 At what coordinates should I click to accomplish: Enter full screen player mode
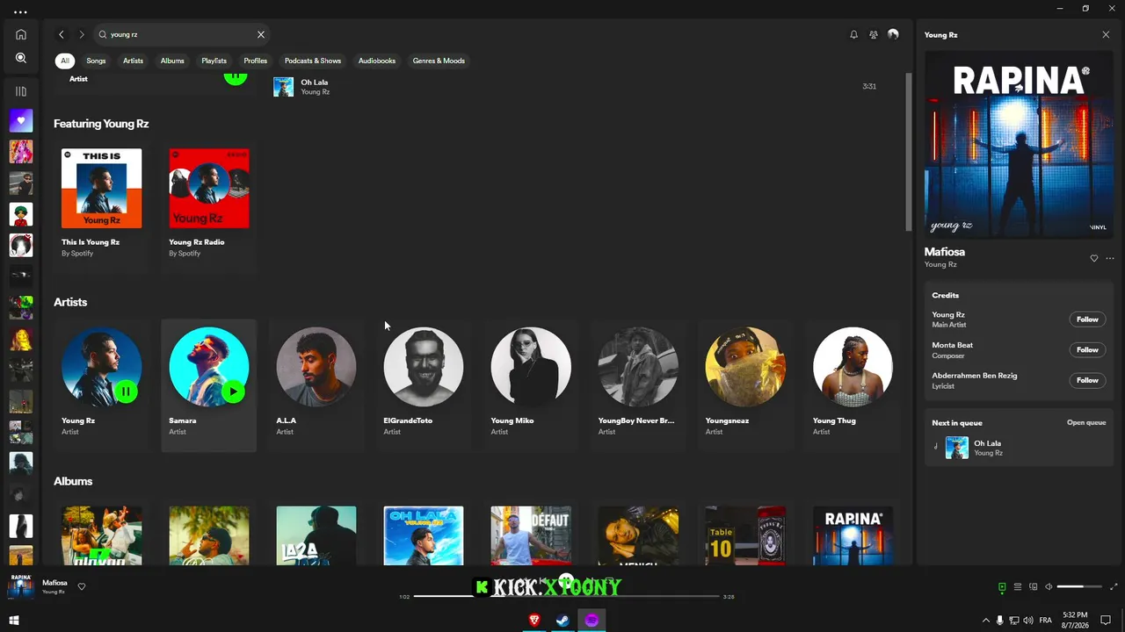1114,587
